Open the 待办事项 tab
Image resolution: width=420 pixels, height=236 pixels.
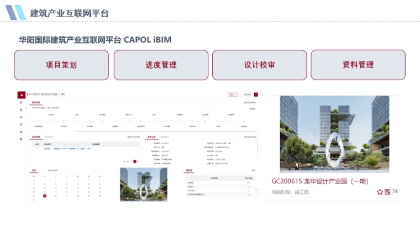click(36, 136)
